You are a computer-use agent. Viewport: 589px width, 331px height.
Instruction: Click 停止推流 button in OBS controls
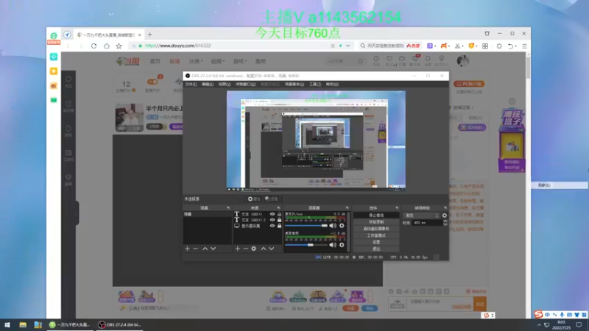coord(376,216)
